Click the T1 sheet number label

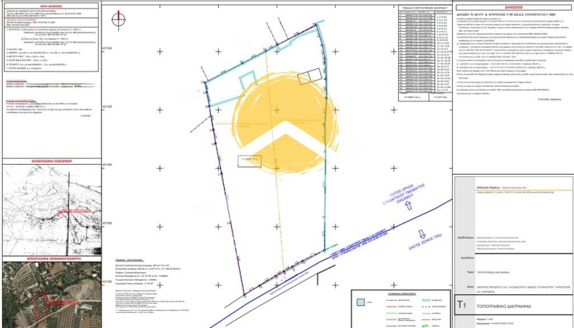(x=462, y=304)
